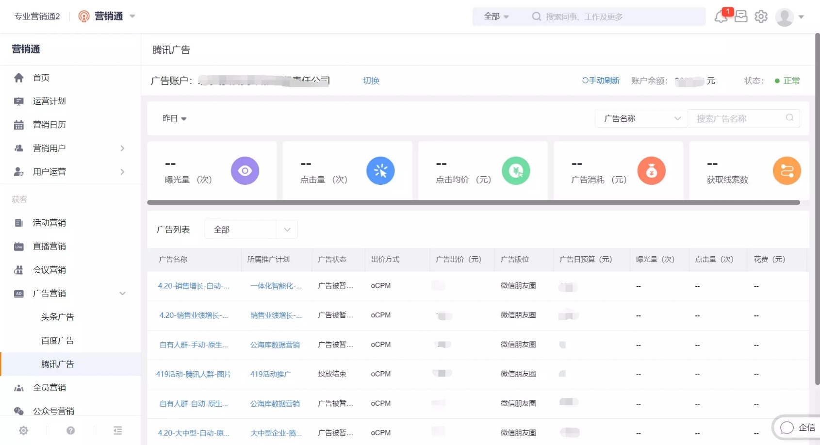Open the 全部 search scope dropdown
This screenshot has width=820, height=445.
[496, 16]
